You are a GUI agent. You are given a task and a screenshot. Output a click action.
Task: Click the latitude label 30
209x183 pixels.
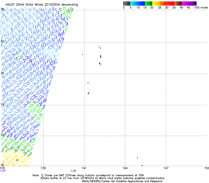pos(2,9)
